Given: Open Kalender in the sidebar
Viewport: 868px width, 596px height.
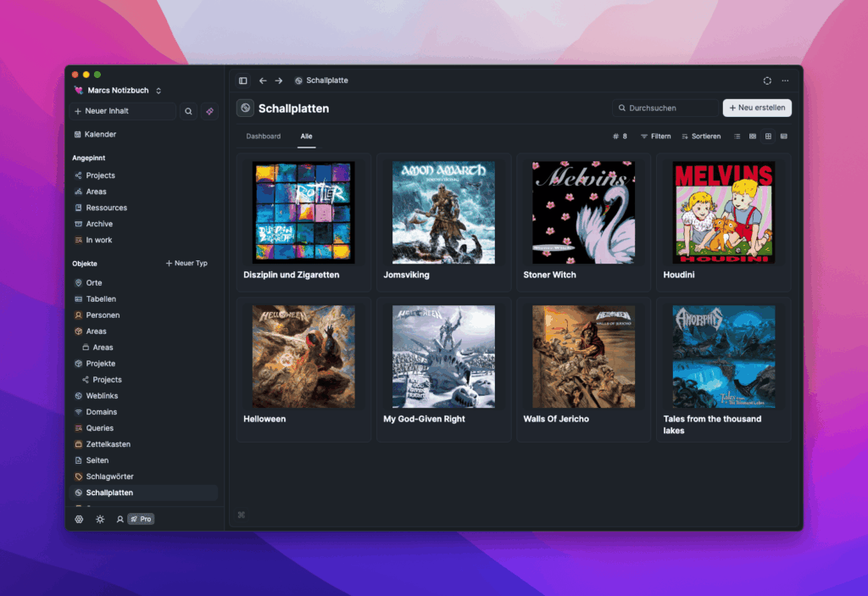Looking at the screenshot, I should click(x=143, y=135).
